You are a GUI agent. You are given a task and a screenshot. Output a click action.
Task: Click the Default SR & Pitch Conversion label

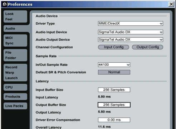(61, 72)
